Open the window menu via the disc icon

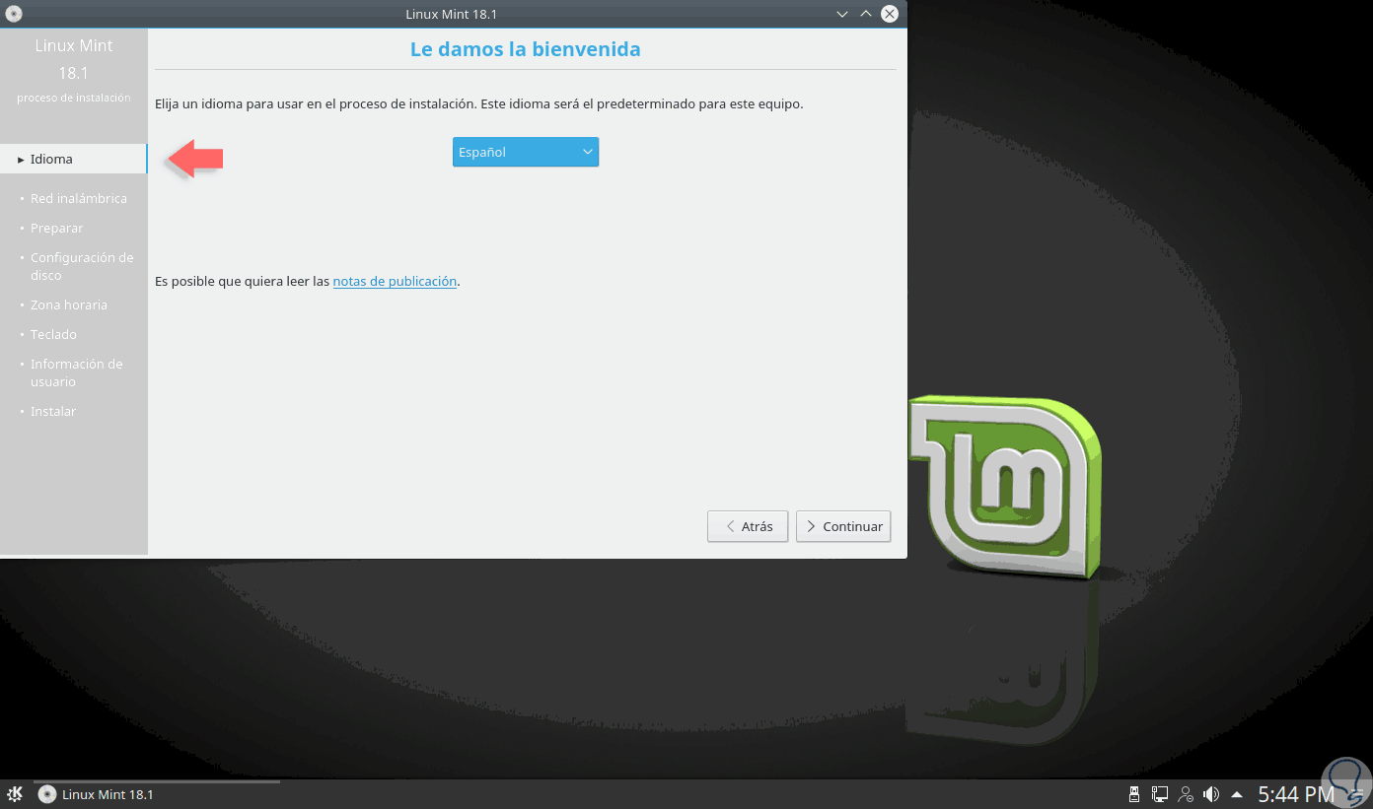13,14
